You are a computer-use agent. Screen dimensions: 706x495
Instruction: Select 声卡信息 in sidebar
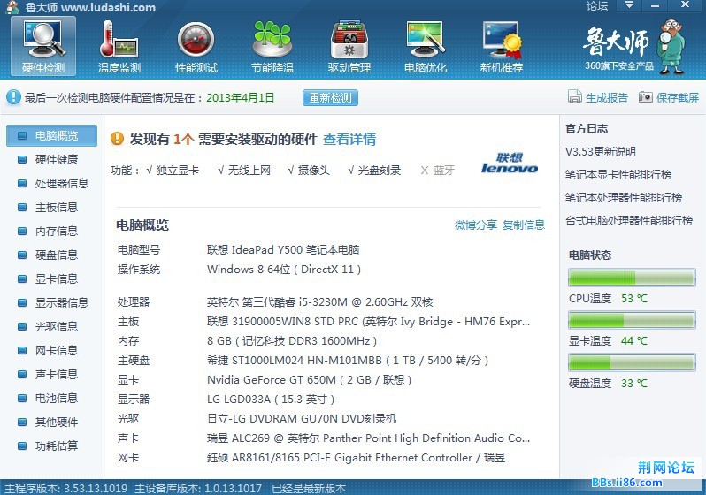pos(52,374)
